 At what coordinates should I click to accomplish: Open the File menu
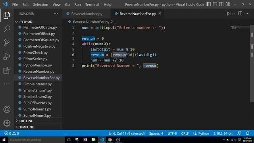point(15,4)
